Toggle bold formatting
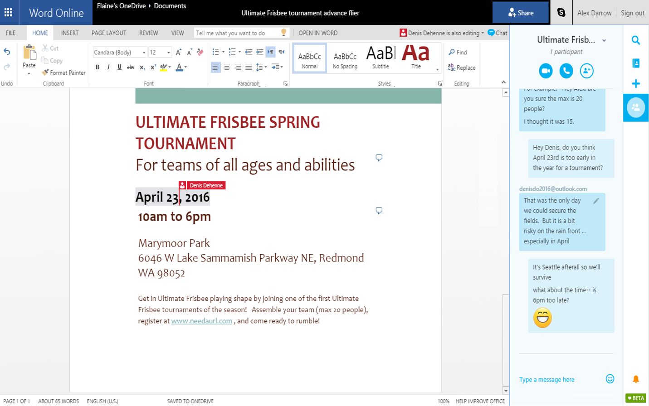This screenshot has width=649, height=406. point(98,67)
